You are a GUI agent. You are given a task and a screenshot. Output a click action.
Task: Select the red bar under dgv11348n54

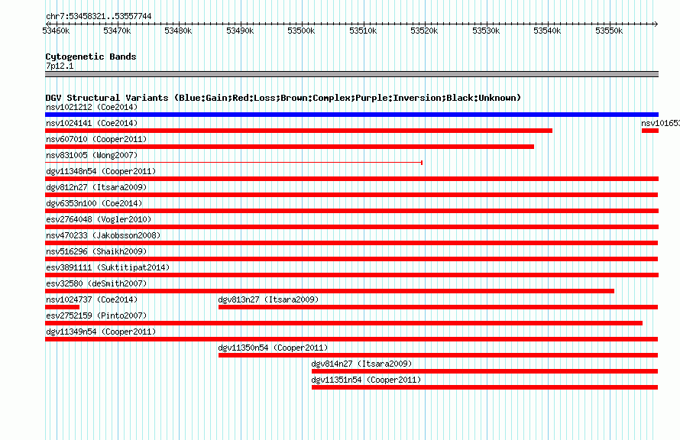pyautogui.click(x=351, y=179)
